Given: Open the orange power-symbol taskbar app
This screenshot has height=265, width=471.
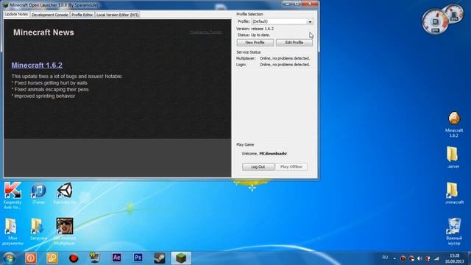Looking at the screenshot, I should click(x=31, y=258).
